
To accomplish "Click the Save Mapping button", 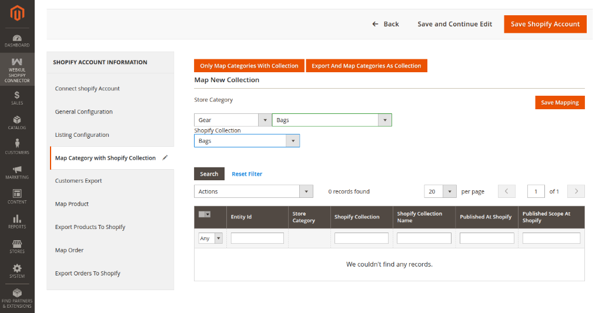I will (560, 102).
